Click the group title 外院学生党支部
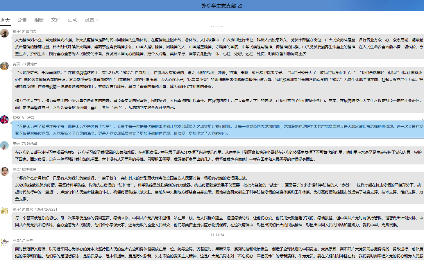The height and width of the screenshot is (260, 424). pos(219,6)
